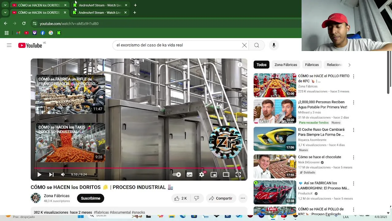Screen dimensions: 392x221
Task: Toggle the autoplay switch in player
Action: (177, 174)
